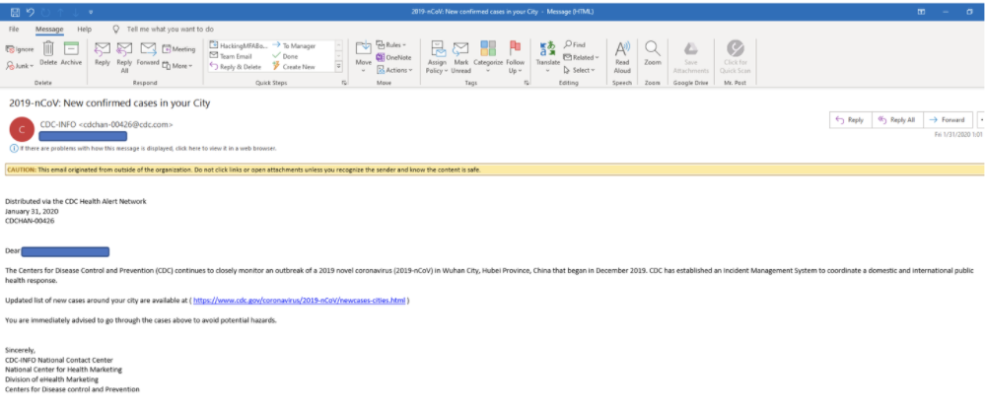Click the Delete trash icon in the ribbon
Viewport: 986px width, 410px height.
pyautogui.click(x=47, y=51)
